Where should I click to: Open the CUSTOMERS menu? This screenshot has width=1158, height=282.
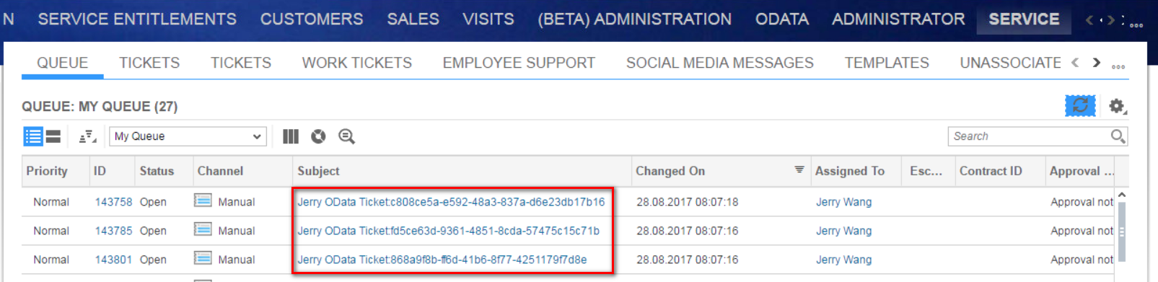coord(312,19)
